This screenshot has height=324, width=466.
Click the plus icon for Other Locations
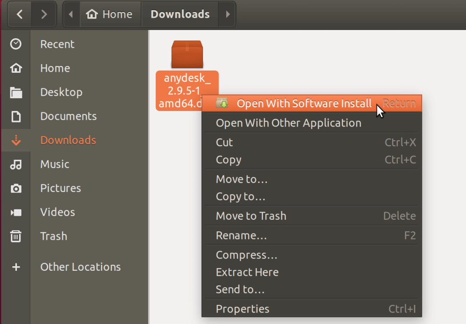coord(16,267)
